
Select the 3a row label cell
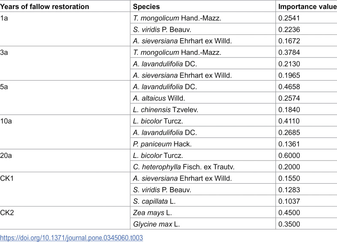coord(65,64)
